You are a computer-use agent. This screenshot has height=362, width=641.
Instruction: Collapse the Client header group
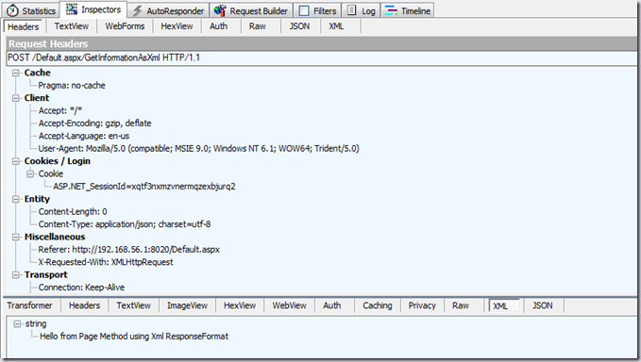pos(16,98)
